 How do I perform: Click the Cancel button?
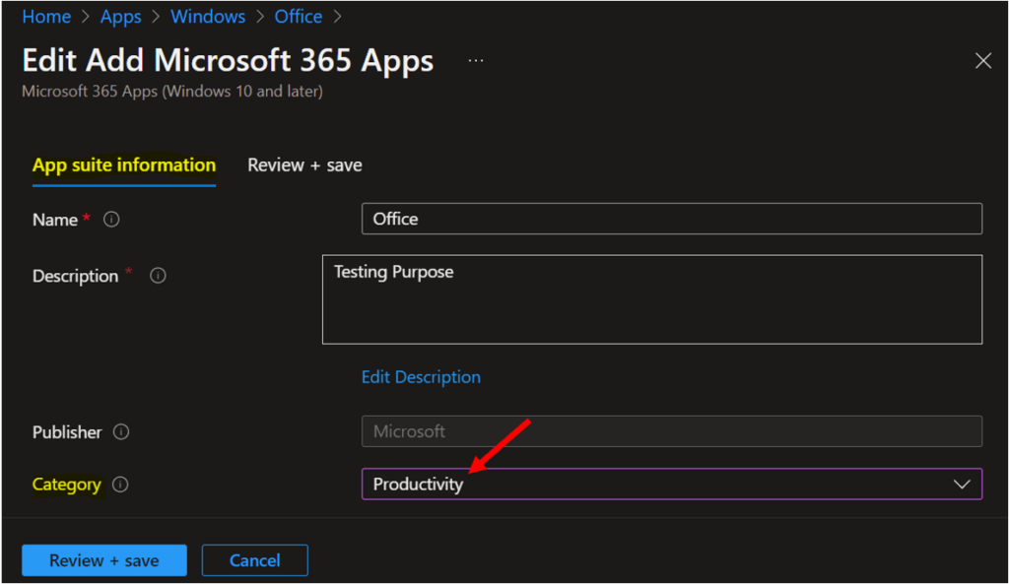point(255,560)
